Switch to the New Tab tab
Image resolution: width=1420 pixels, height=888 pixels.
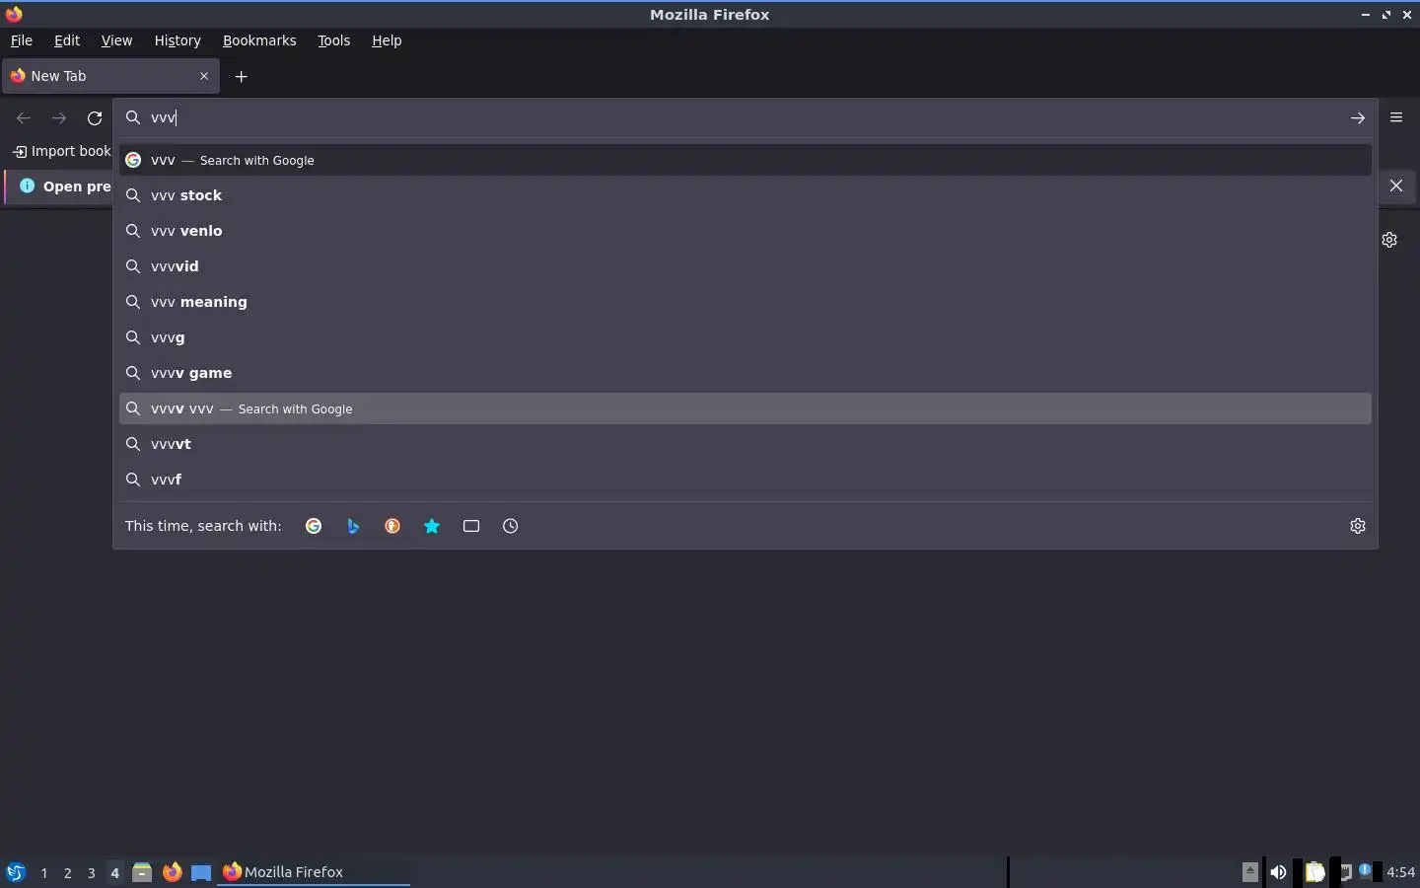click(110, 76)
